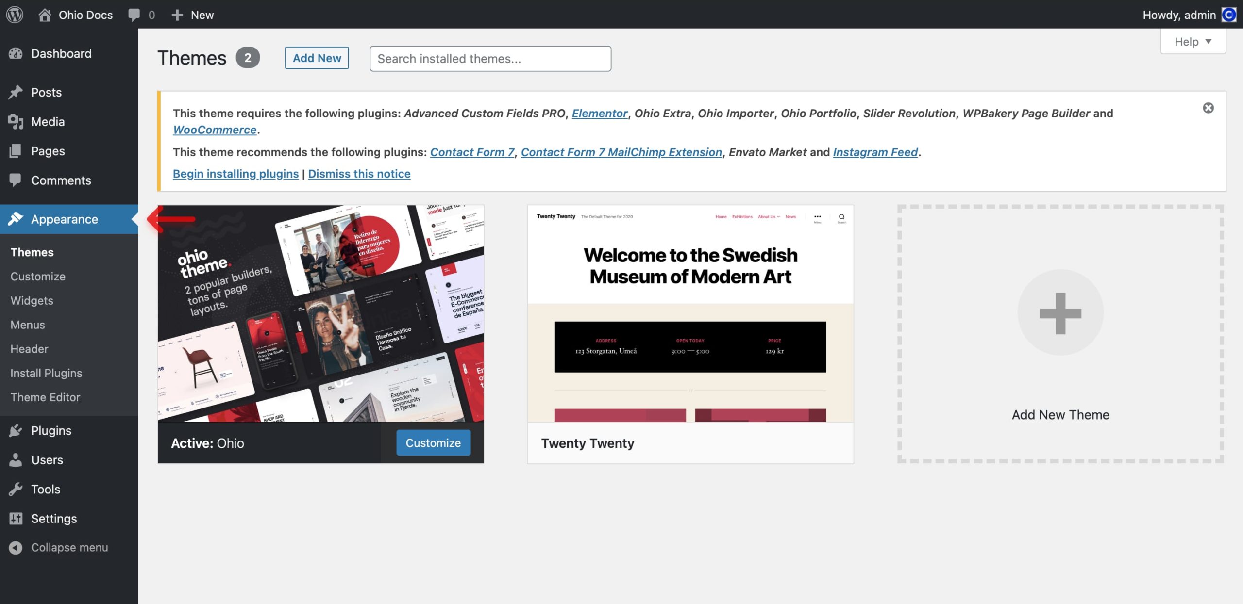Select the Ohio theme screenshot thumbnail
The image size is (1243, 604).
(x=320, y=313)
